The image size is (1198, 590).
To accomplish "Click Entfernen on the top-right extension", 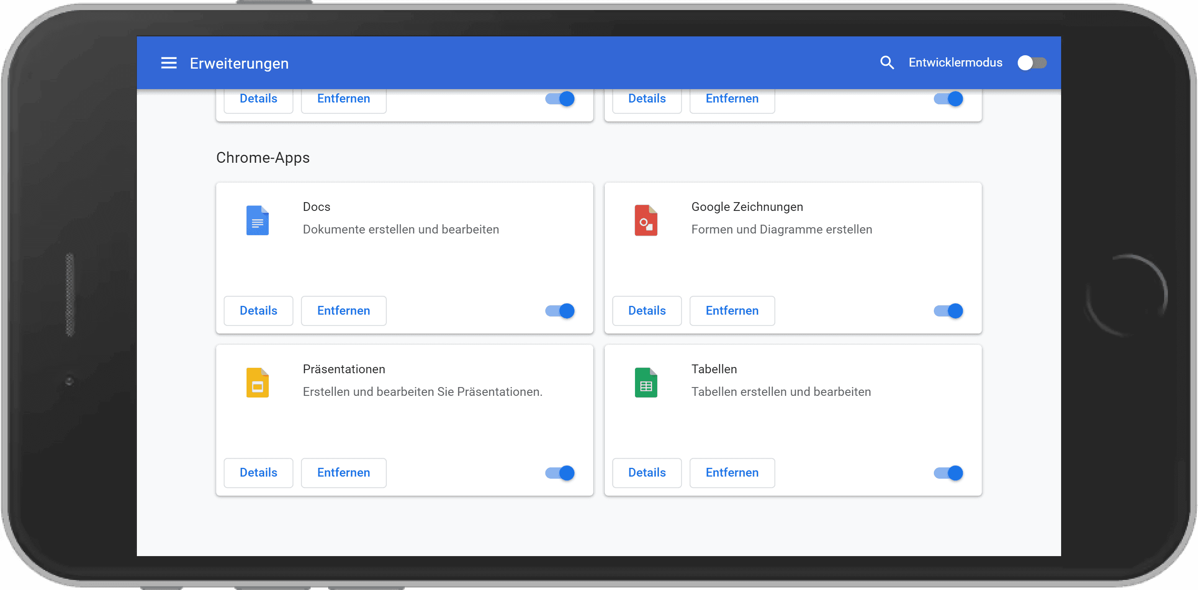I will (x=732, y=98).
